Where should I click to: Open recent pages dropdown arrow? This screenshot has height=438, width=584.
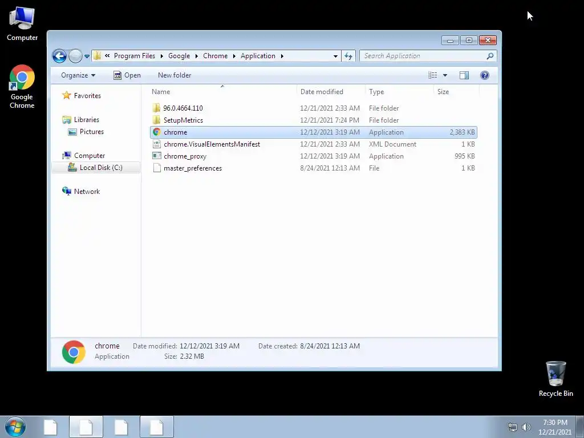87,56
